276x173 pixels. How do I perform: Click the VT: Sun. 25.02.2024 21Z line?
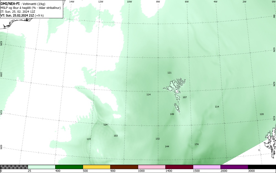point(17,15)
